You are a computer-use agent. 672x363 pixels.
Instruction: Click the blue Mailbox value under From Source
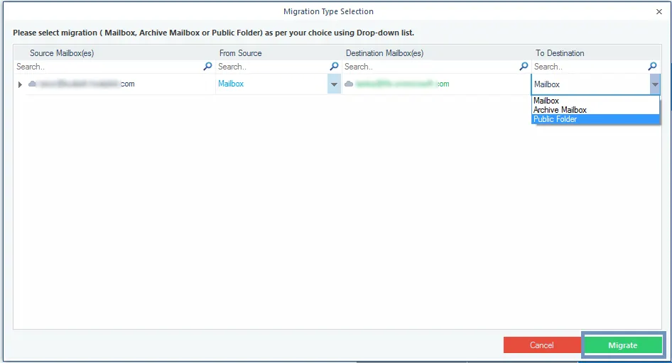pos(231,84)
